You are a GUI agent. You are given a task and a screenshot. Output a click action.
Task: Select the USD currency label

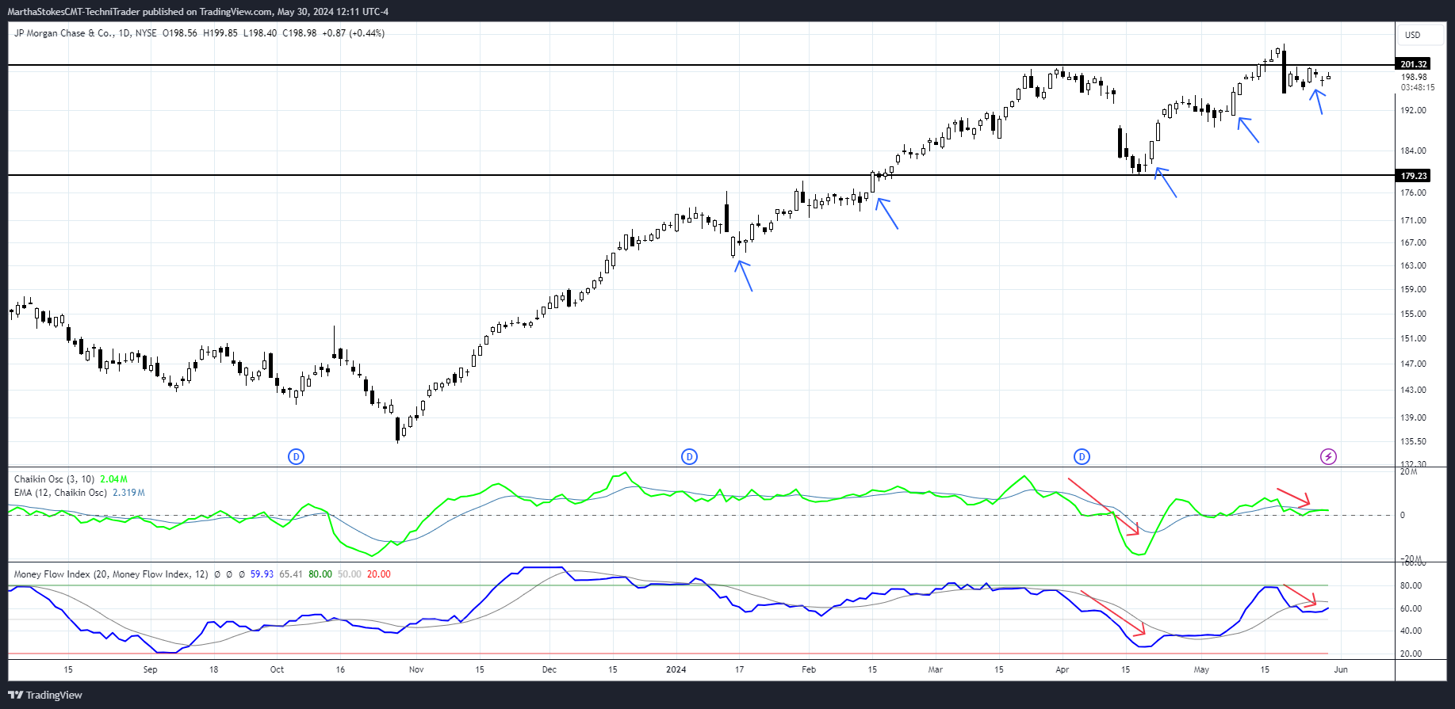1413,35
